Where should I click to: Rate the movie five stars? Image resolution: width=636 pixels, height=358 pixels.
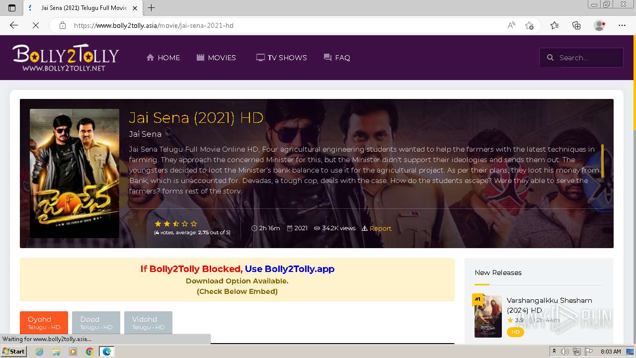tap(194, 224)
